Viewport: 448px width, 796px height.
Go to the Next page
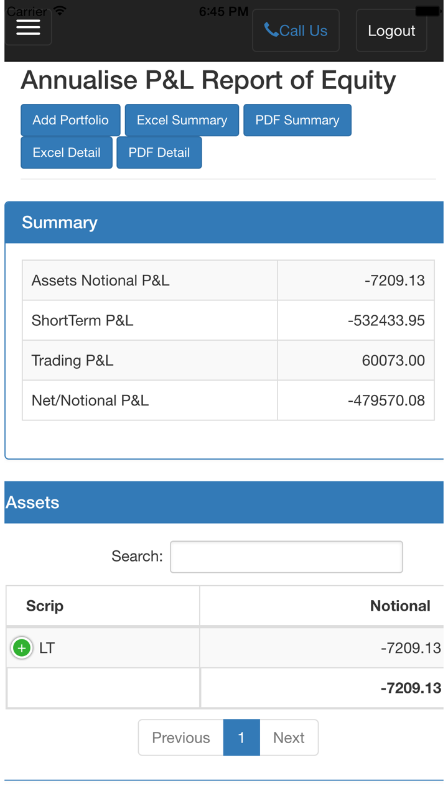click(289, 738)
